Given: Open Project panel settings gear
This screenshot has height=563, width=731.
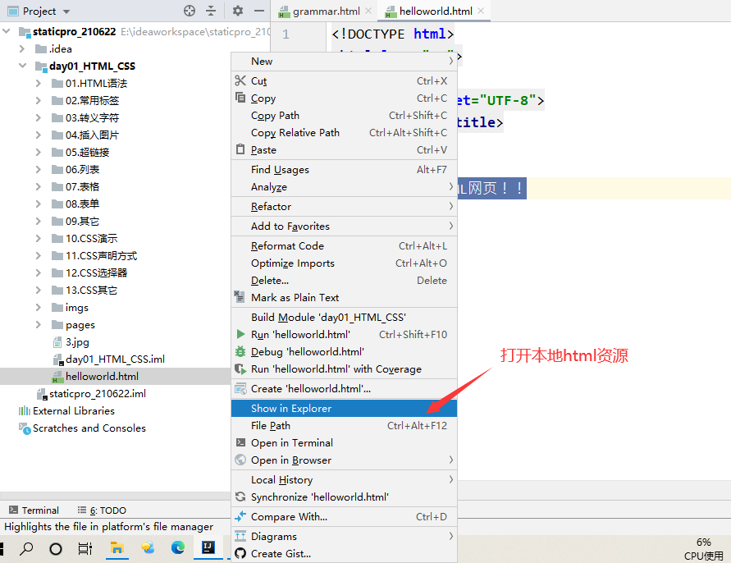Looking at the screenshot, I should [x=238, y=11].
